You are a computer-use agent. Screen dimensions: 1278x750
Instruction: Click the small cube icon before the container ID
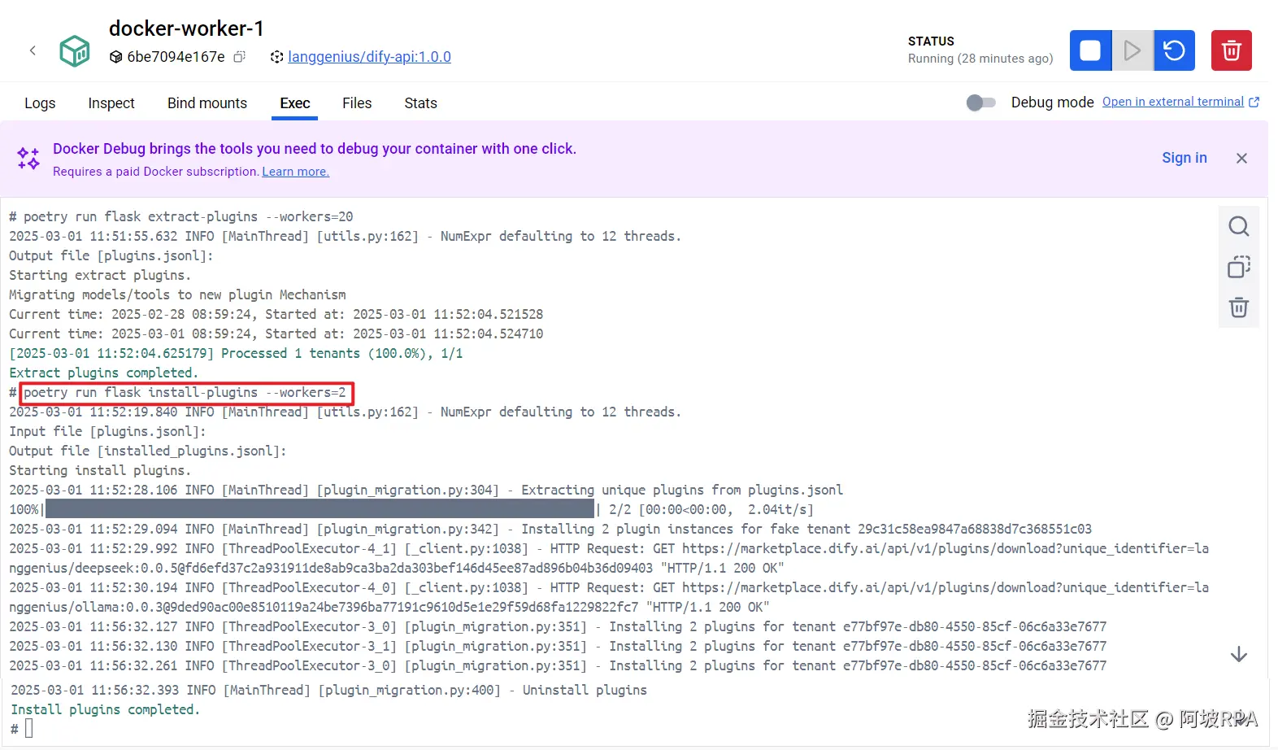116,57
